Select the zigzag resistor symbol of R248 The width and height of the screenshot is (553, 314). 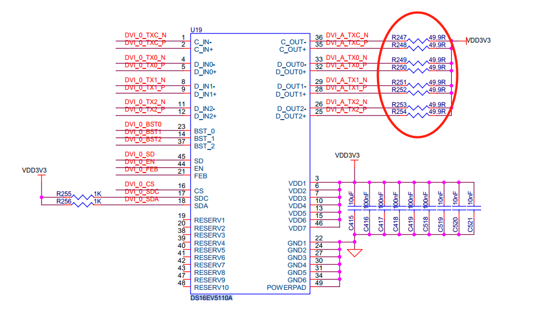point(418,48)
